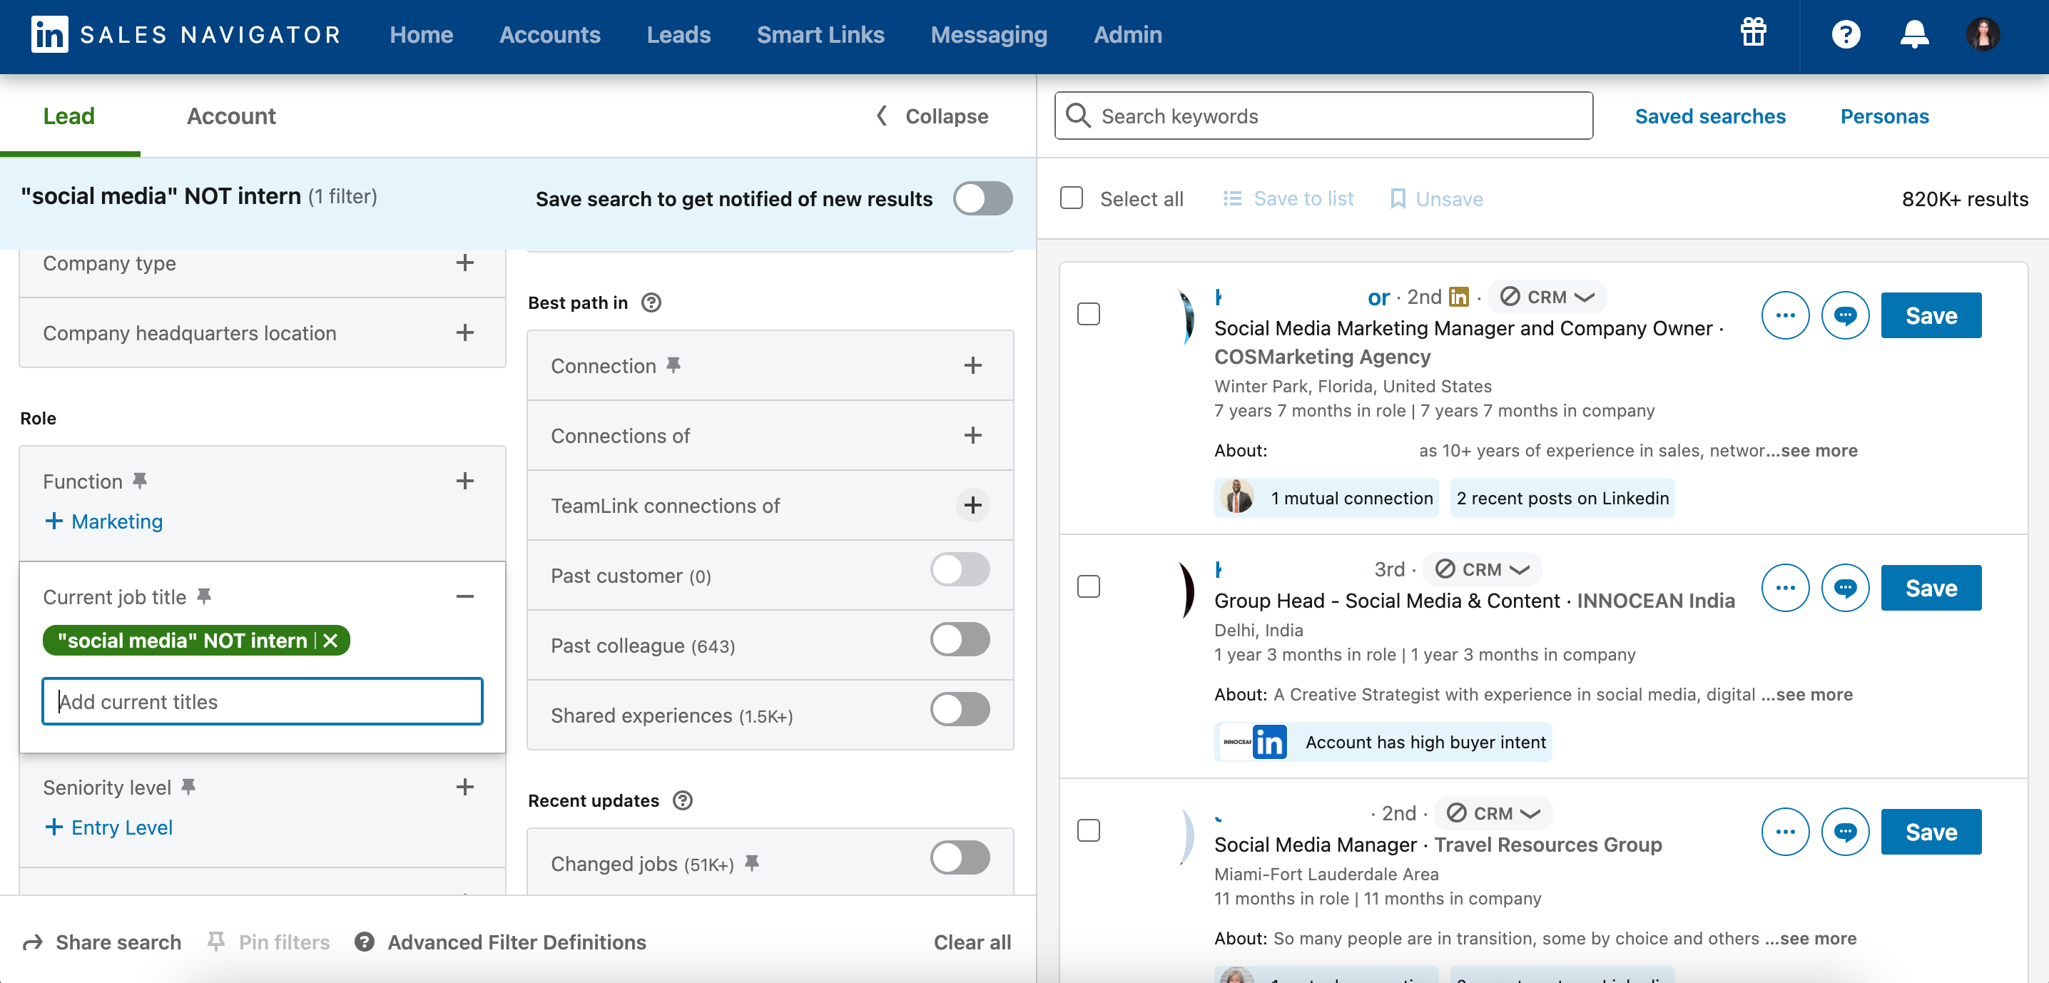Click the Share search arrow icon

33,942
